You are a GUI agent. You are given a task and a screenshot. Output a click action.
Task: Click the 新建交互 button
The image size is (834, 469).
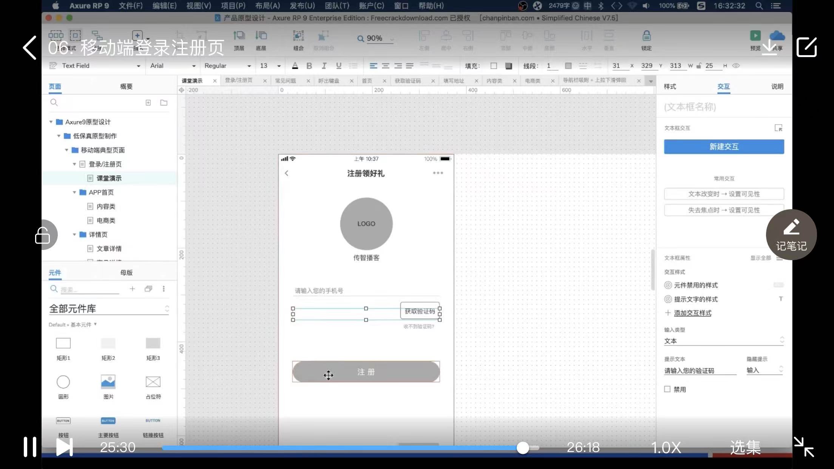tap(724, 147)
